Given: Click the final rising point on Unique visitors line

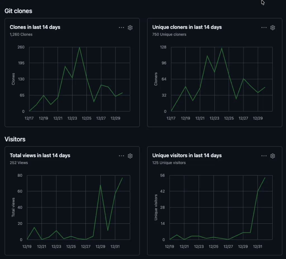Looking at the screenshot, I should coord(265,178).
